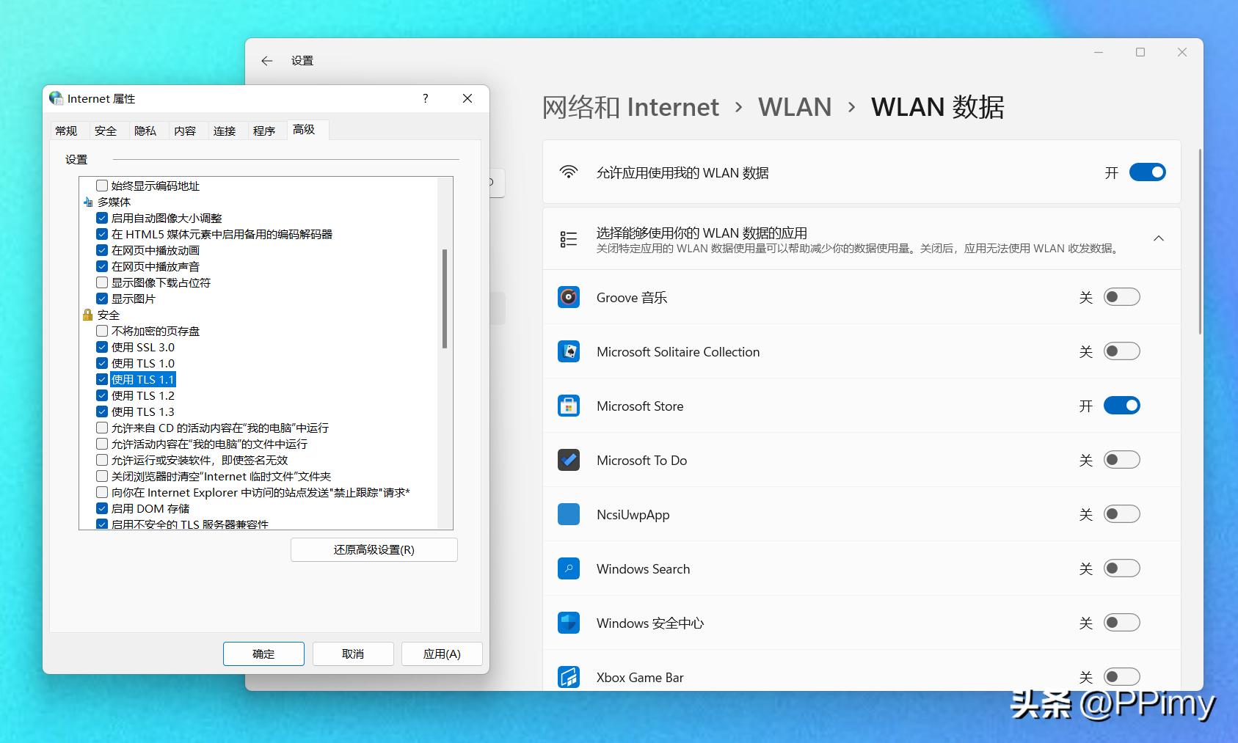Check 允许运行或安装软件，即使签名无效 checkbox
The image size is (1238, 743).
click(102, 460)
